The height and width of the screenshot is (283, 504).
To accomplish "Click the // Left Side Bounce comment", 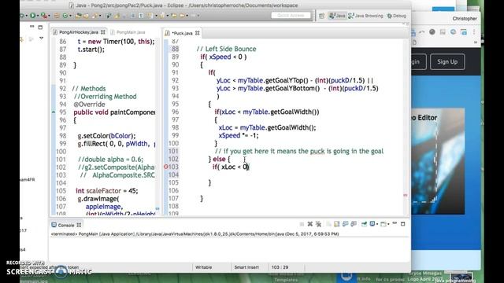I will click(x=226, y=49).
